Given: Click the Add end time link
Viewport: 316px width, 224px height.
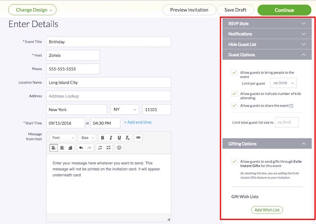Looking at the screenshot, I should [138, 122].
